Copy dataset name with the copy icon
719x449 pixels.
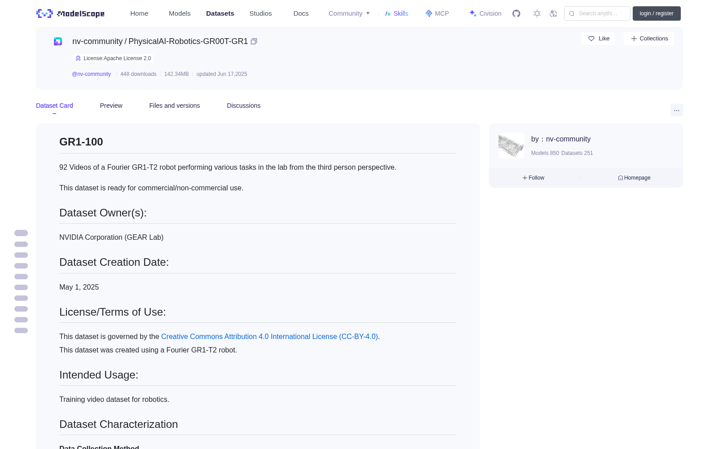(x=254, y=41)
